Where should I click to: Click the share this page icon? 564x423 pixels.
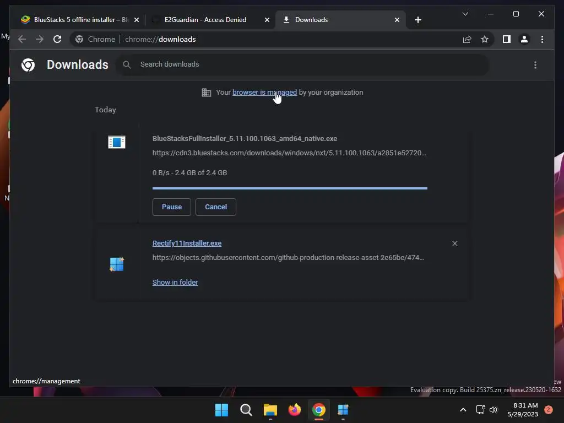click(467, 39)
